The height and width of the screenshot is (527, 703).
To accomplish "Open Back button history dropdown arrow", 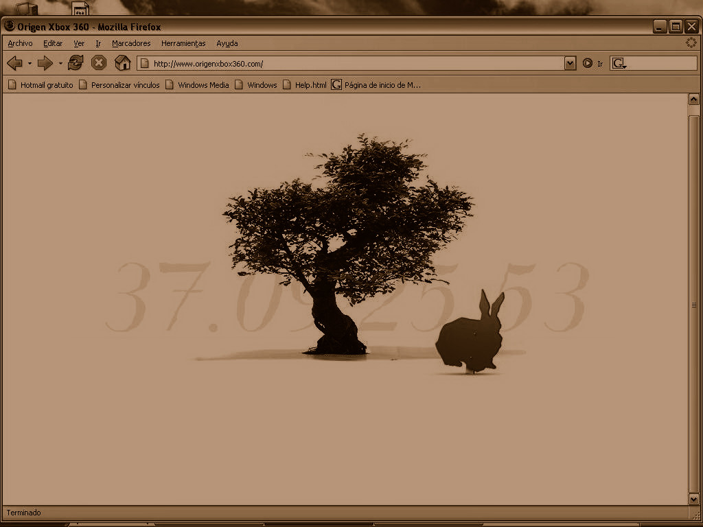I will click(x=30, y=64).
